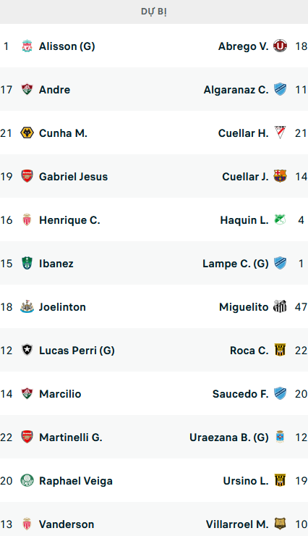Click the Monaco crest beside Henrique C.
Viewport: 308px width, 536px height.
27,219
